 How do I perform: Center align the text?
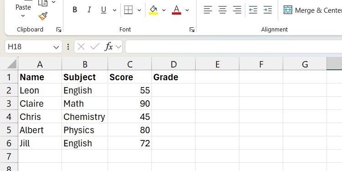point(223,10)
